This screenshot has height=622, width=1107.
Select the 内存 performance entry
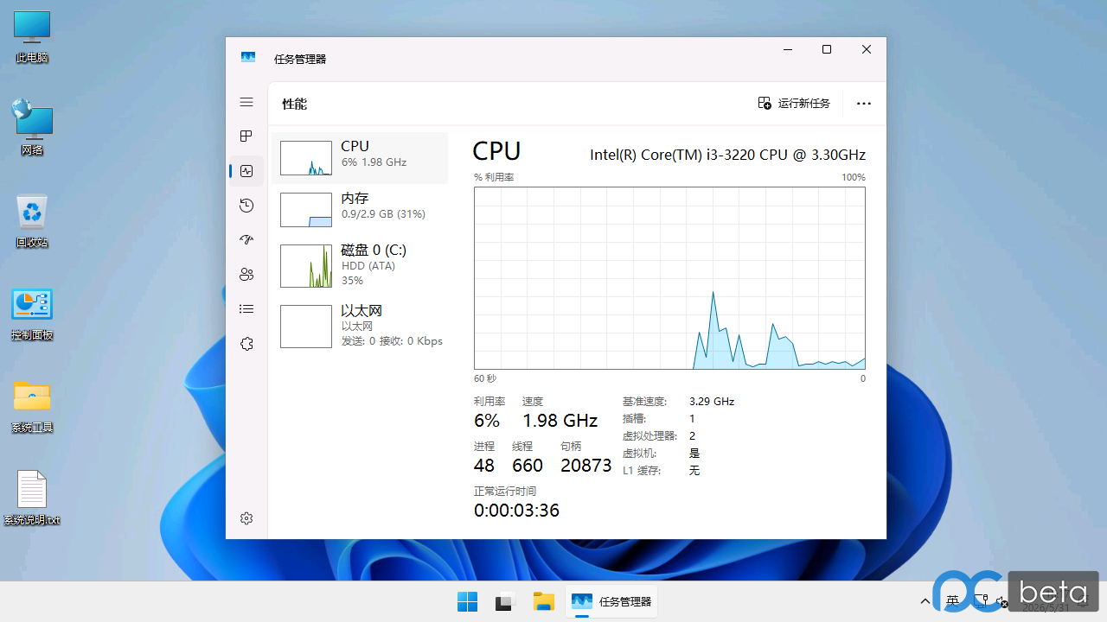click(360, 210)
